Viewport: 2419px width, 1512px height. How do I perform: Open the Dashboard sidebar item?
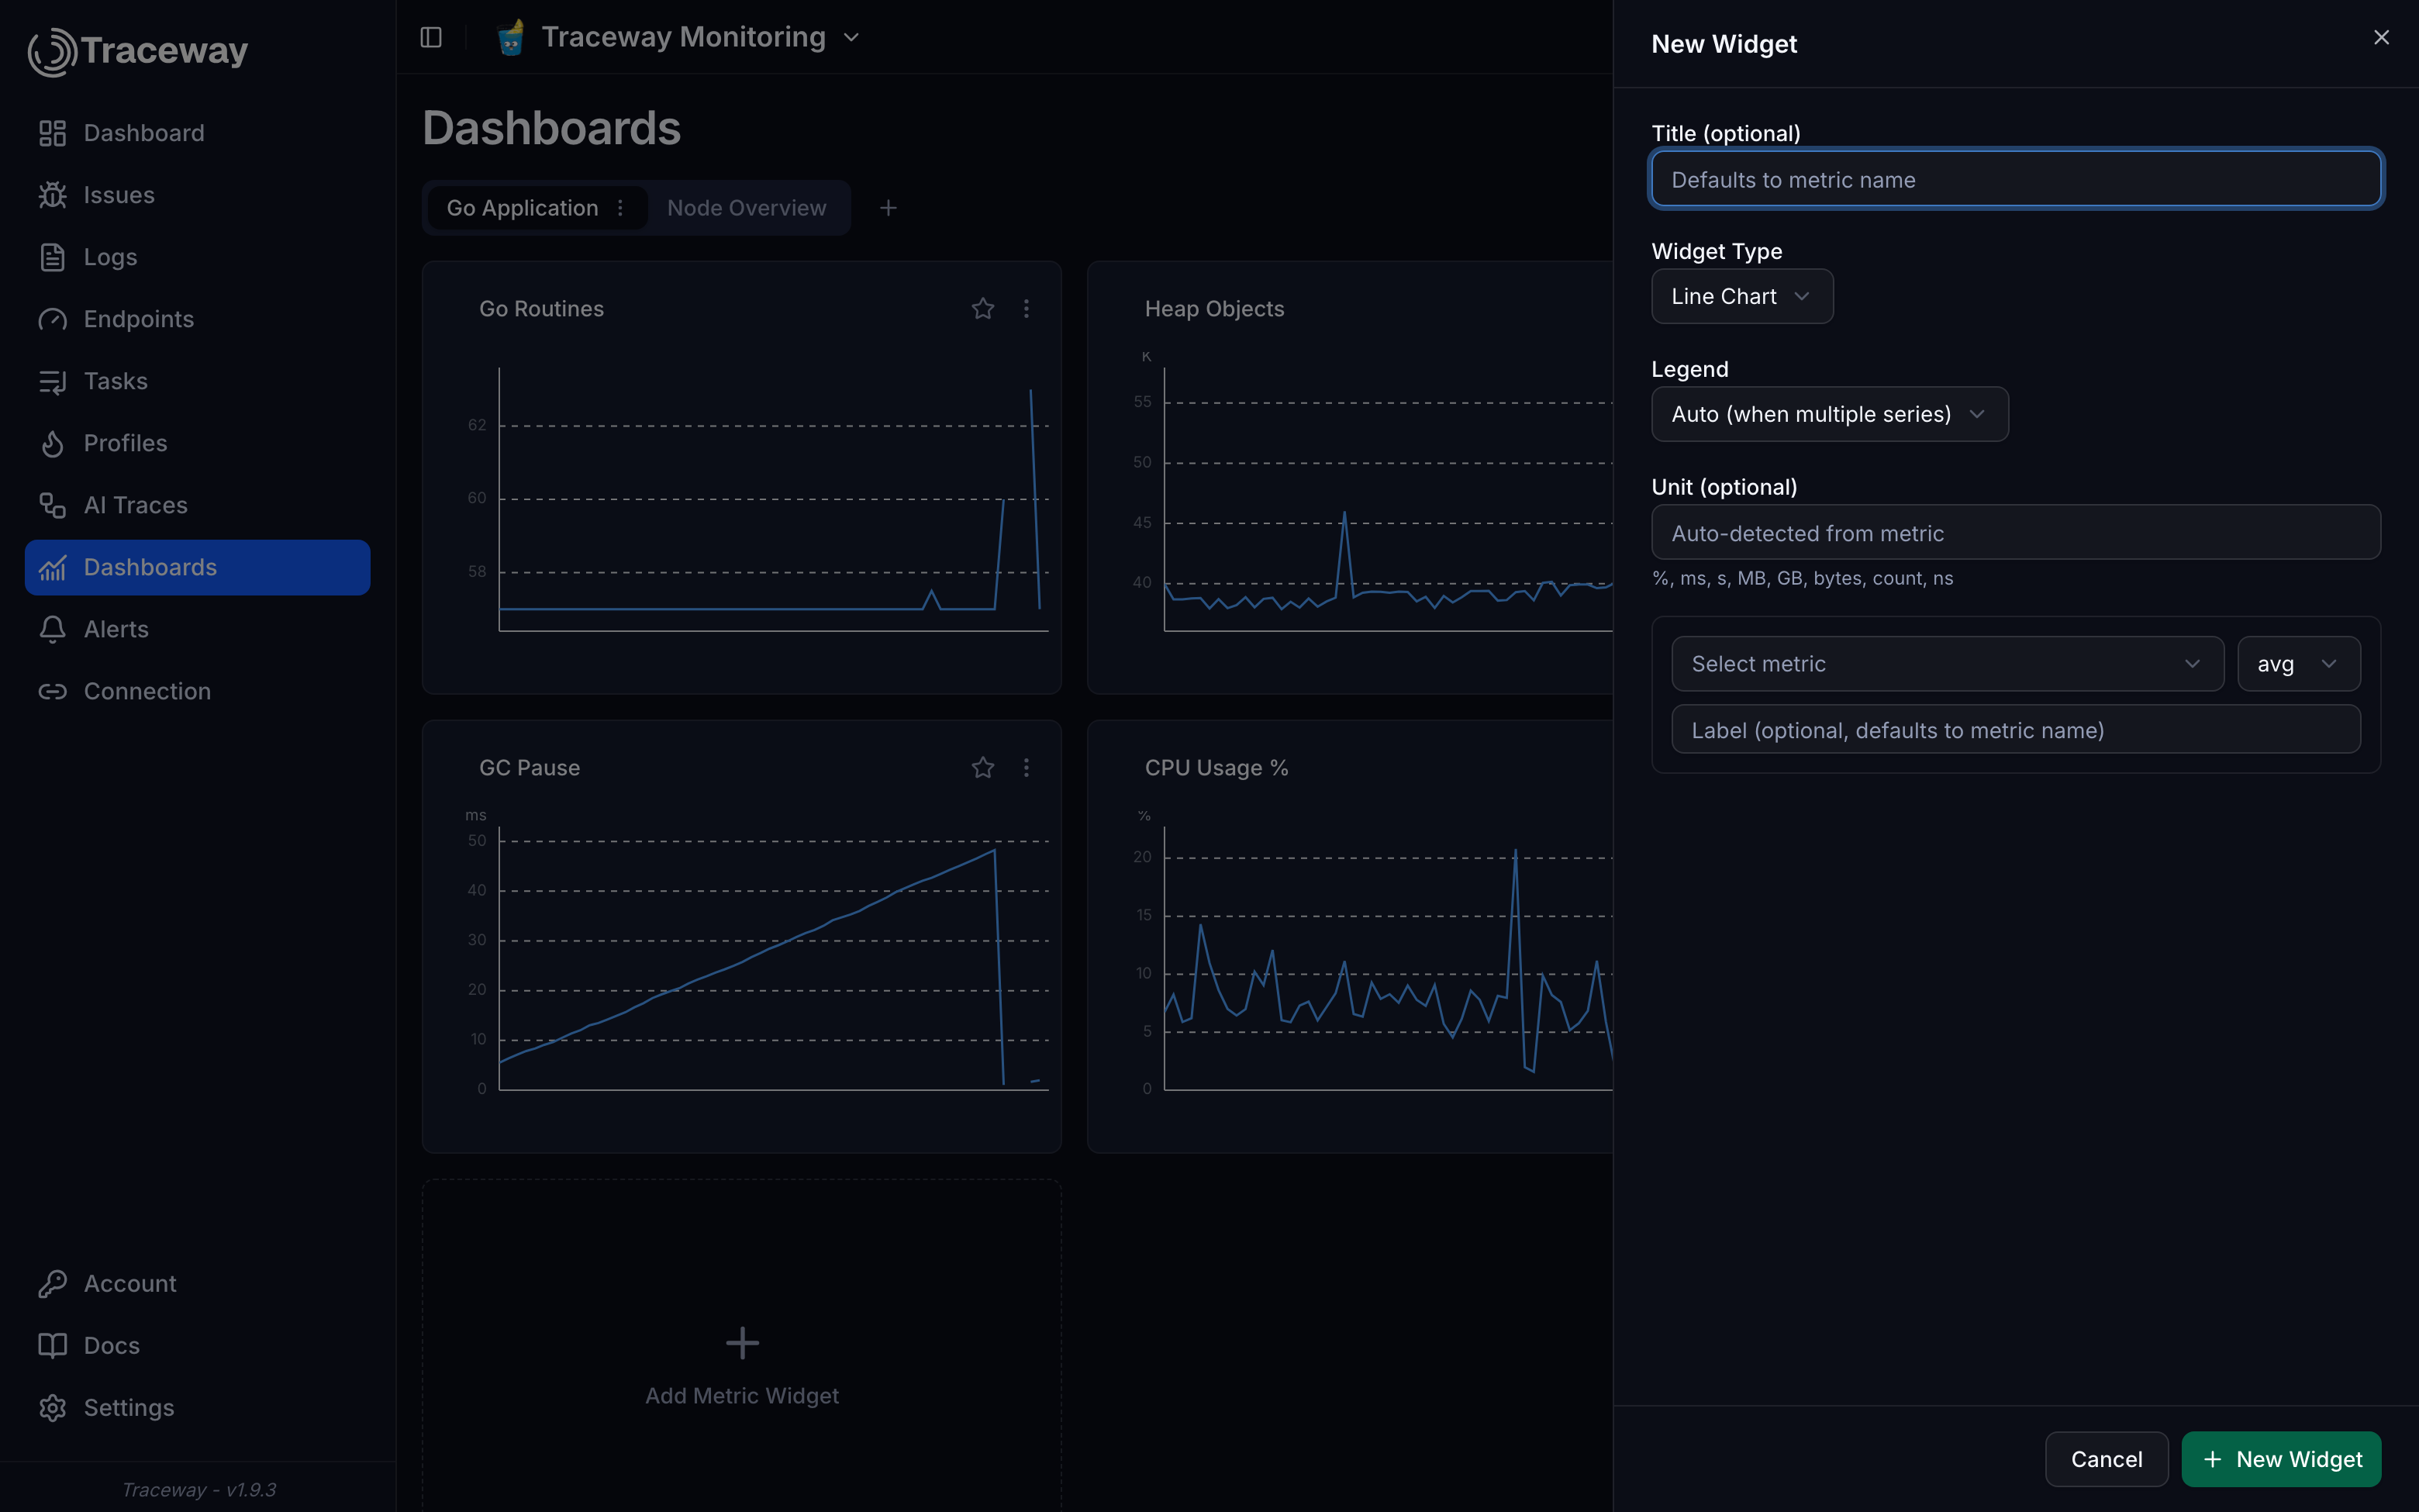pos(197,133)
